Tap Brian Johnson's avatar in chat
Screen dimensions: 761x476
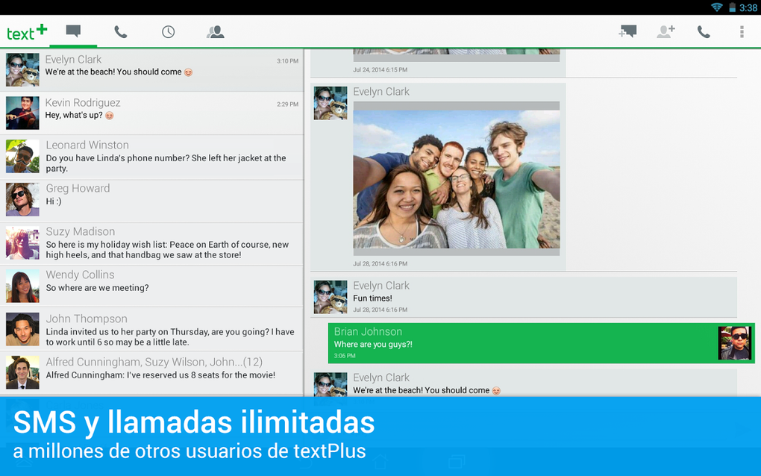tap(734, 343)
